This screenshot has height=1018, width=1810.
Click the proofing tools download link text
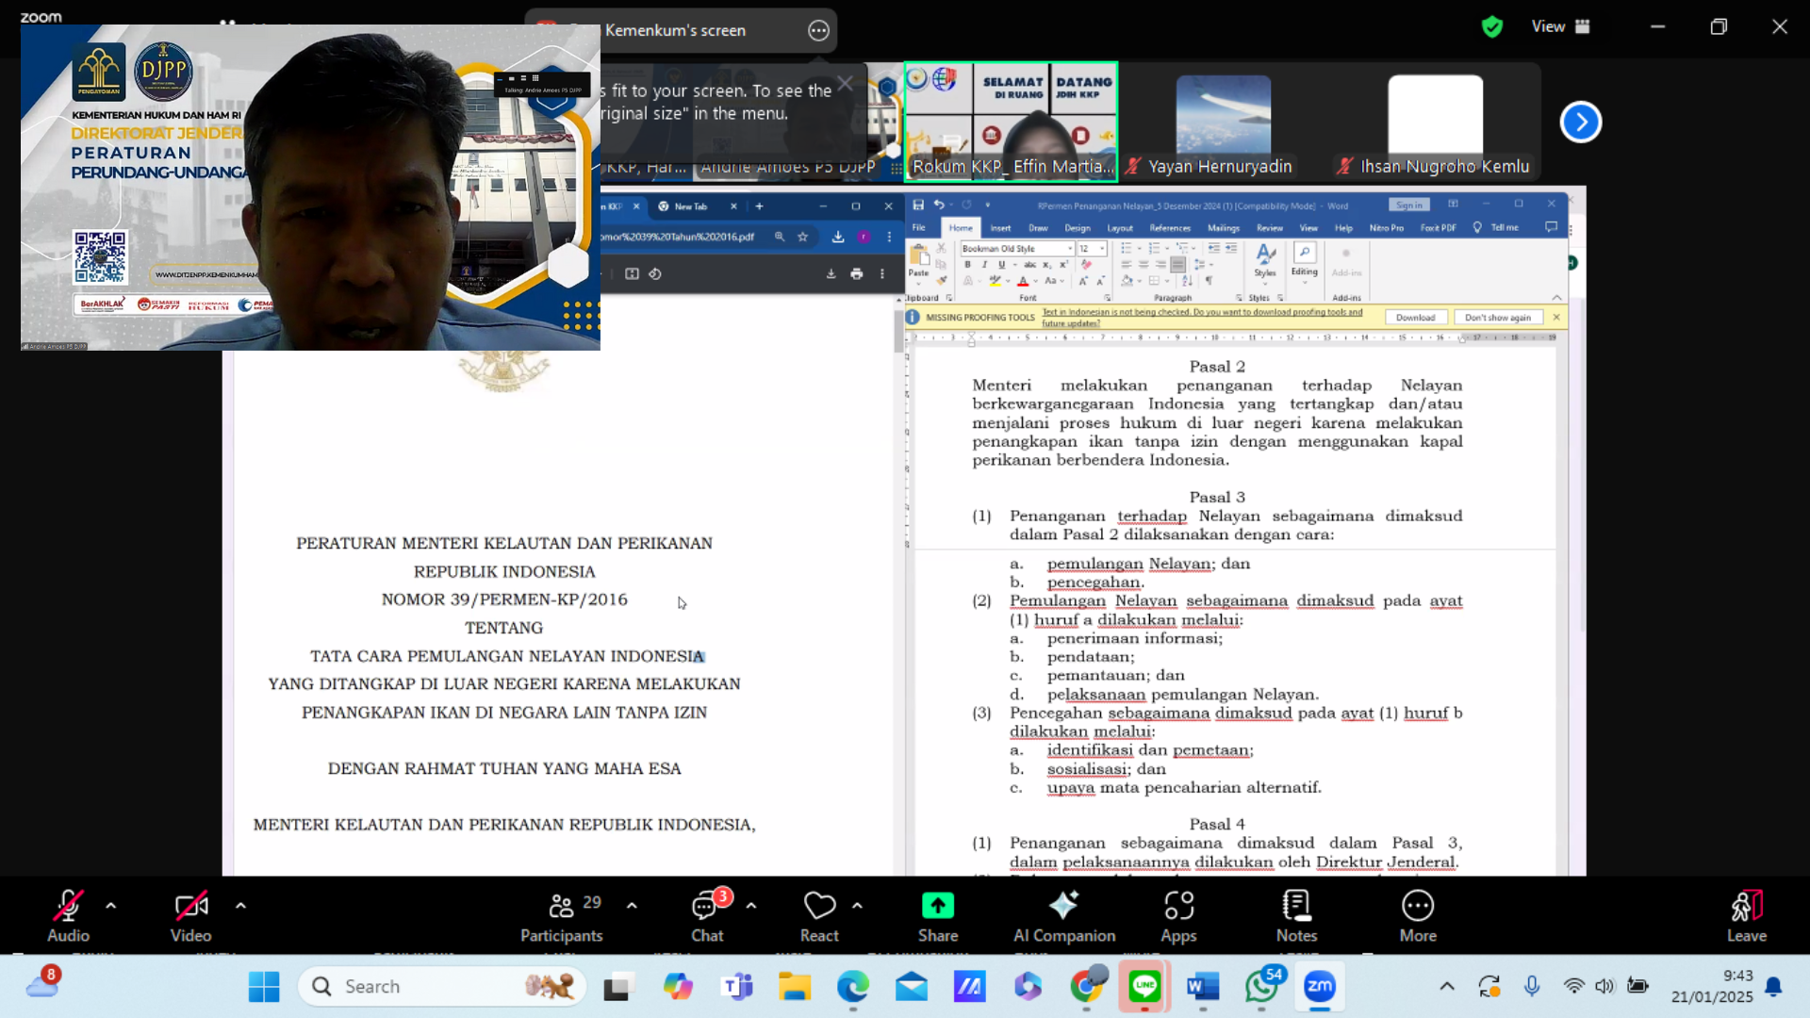tap(1202, 318)
